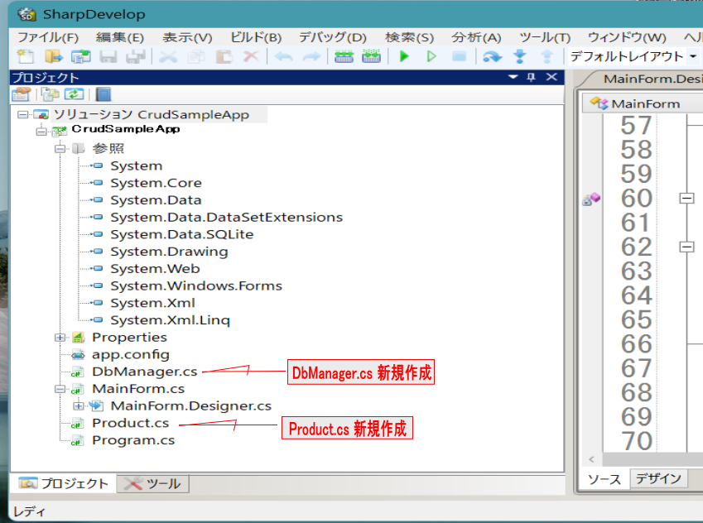This screenshot has height=523, width=703.
Task: Click the project Properties icon in panel toolbar
Action: coord(22,94)
